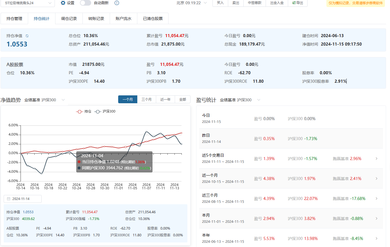Open 近一个月 row details arrow
Image resolution: width=390 pixels, height=247 pixels.
pyautogui.click(x=376, y=179)
